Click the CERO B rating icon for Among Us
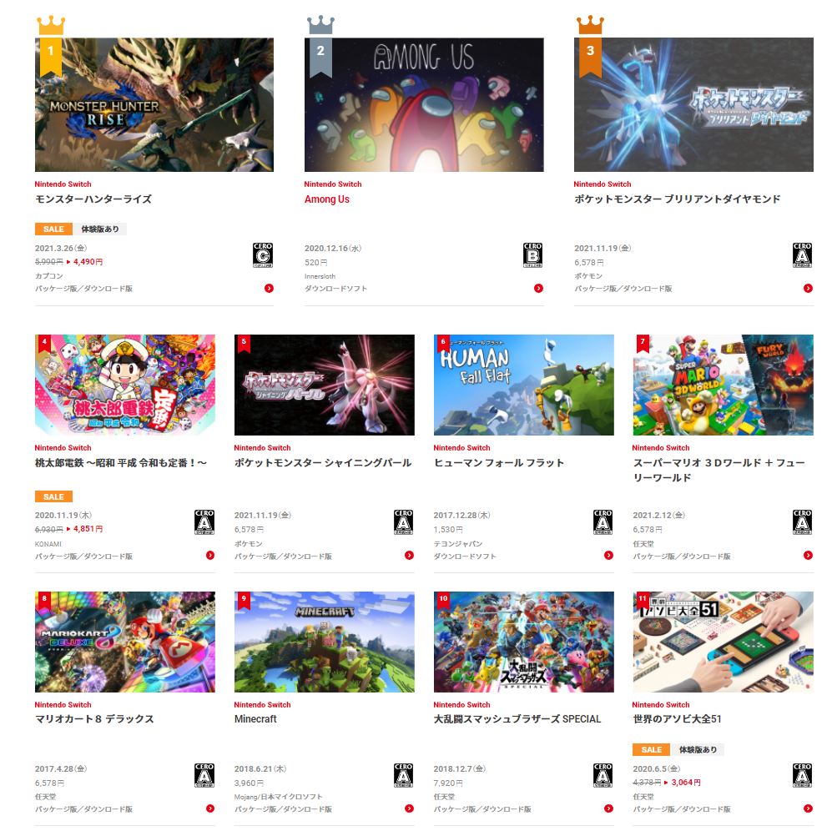The image size is (837, 831). coord(532,254)
